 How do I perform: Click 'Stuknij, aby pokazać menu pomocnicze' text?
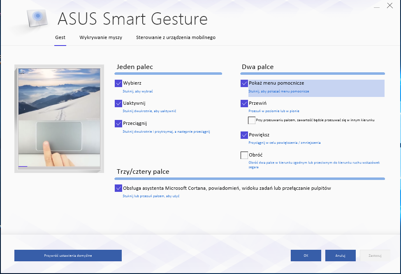click(x=279, y=91)
